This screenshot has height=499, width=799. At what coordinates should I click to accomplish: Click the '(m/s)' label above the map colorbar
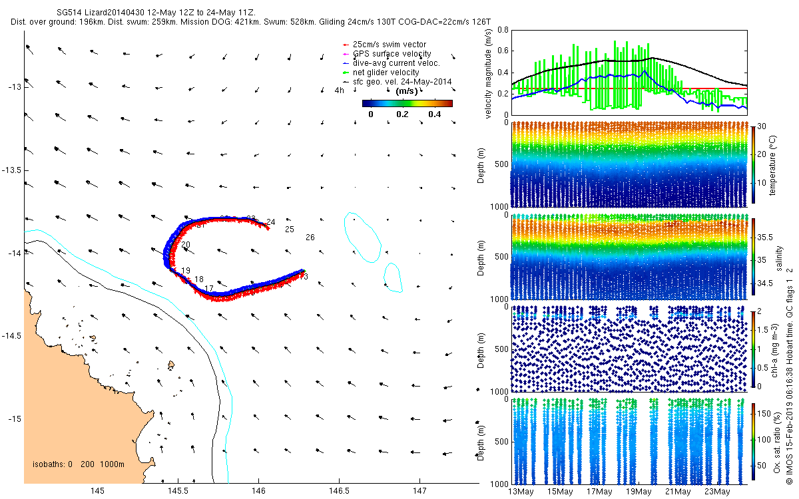[407, 91]
